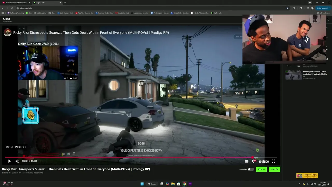This screenshot has height=187, width=332.
Task: Open the volume control in the system tray
Action: coord(315,184)
